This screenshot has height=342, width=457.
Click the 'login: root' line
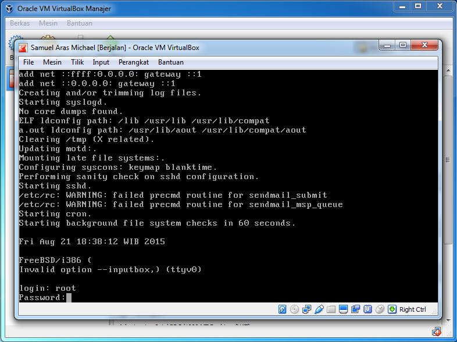coord(47,288)
